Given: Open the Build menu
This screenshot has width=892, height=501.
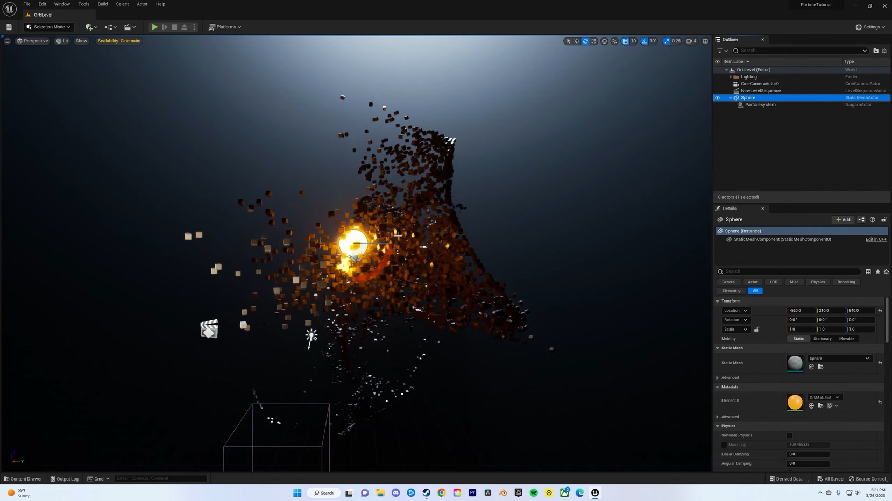Looking at the screenshot, I should (102, 4).
